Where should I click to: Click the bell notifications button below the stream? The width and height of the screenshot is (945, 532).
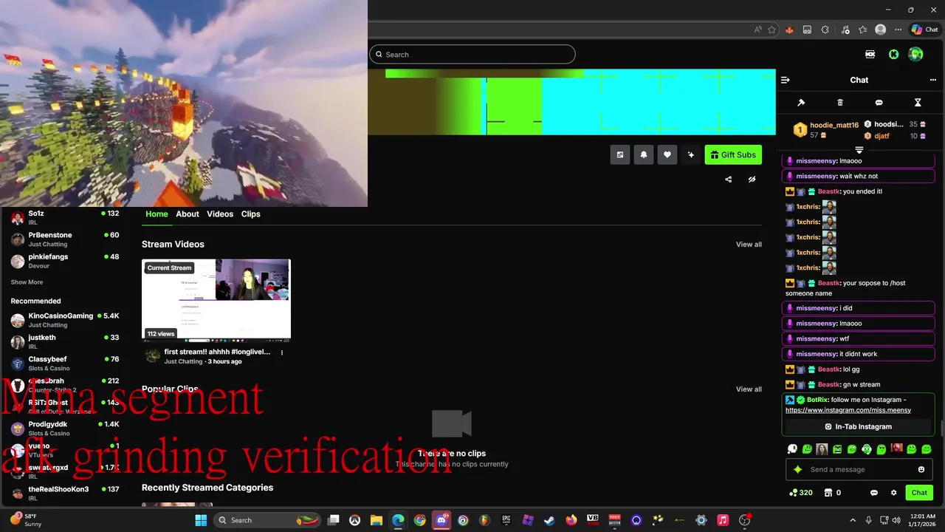point(644,154)
